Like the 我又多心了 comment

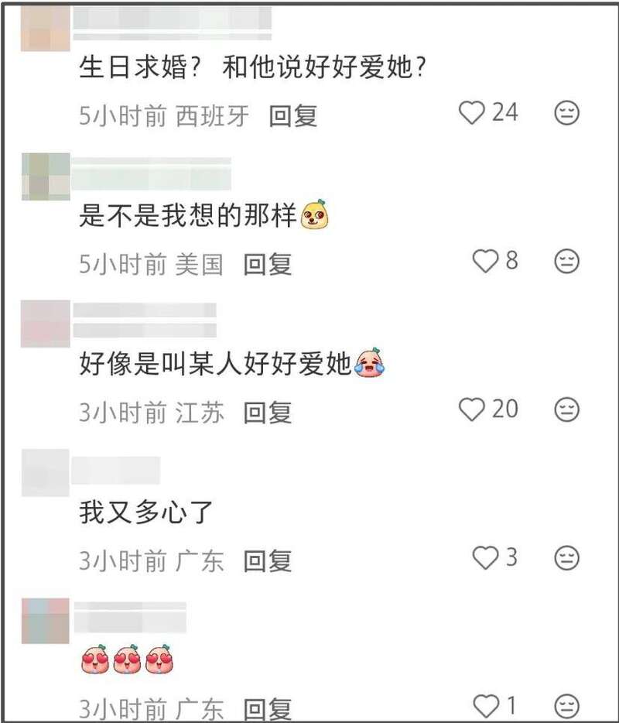click(485, 558)
